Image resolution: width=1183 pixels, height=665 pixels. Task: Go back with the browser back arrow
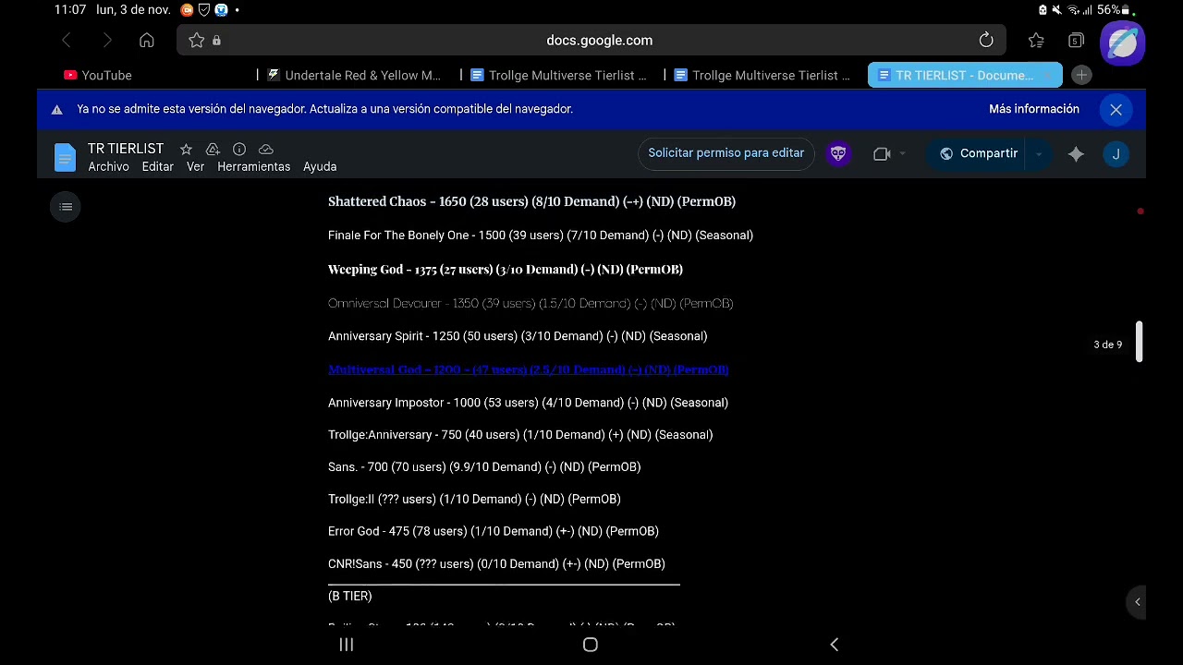click(x=67, y=41)
